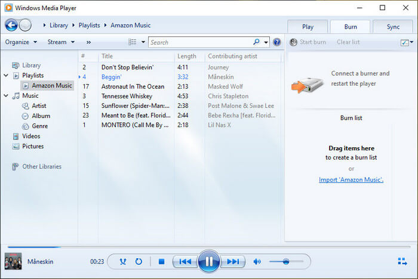The image size is (418, 279).
Task: Sort by the # column header
Action: (88, 57)
